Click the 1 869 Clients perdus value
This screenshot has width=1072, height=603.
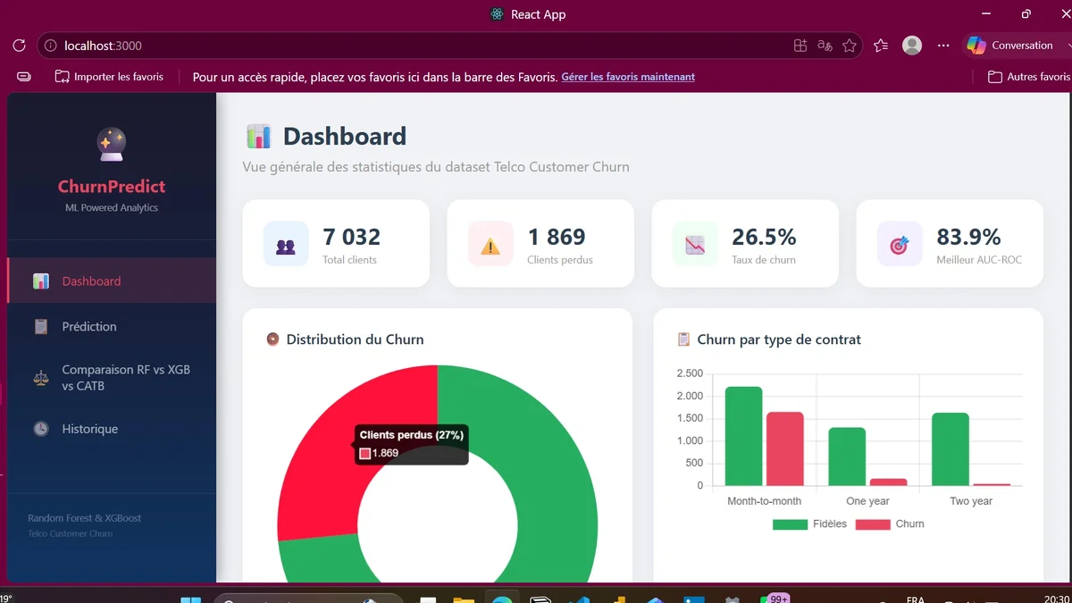pyautogui.click(x=557, y=237)
